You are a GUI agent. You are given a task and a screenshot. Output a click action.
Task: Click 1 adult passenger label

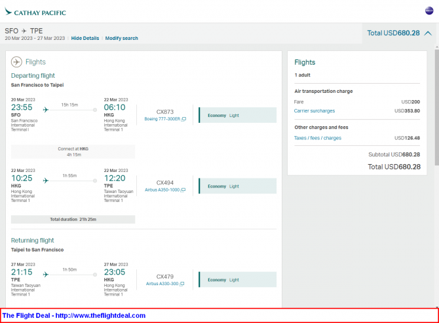[302, 75]
